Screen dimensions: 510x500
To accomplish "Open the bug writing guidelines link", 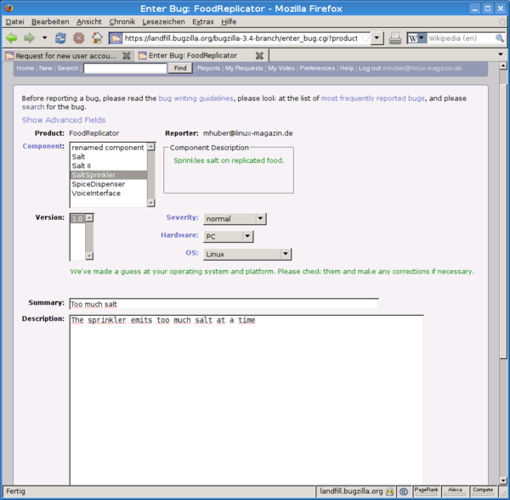I will pos(195,98).
